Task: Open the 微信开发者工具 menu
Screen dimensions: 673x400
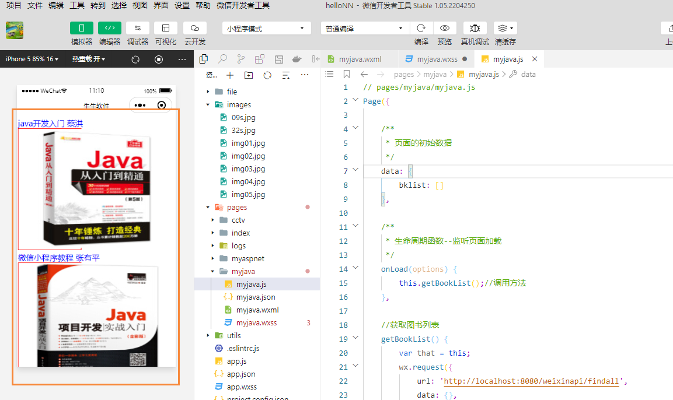Action: (243, 5)
